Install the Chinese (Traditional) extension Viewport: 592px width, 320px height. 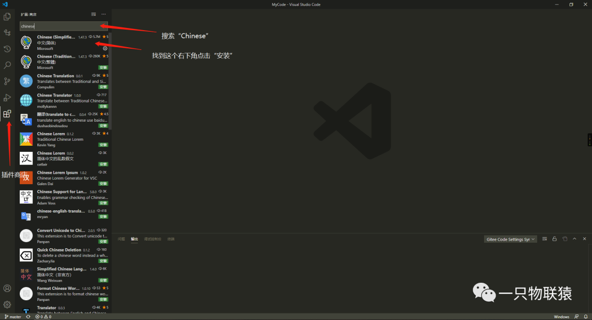coord(103,67)
